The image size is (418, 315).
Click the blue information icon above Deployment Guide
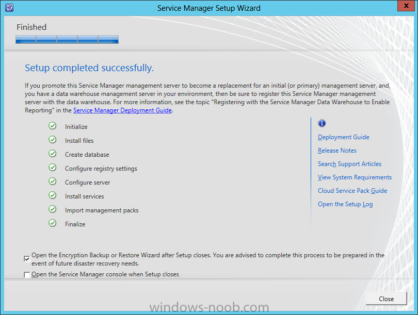(322, 123)
